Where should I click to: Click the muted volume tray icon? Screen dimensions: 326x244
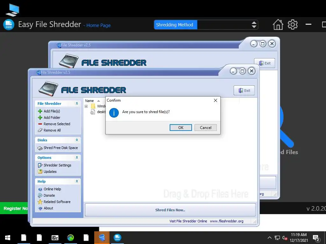tap(285, 238)
